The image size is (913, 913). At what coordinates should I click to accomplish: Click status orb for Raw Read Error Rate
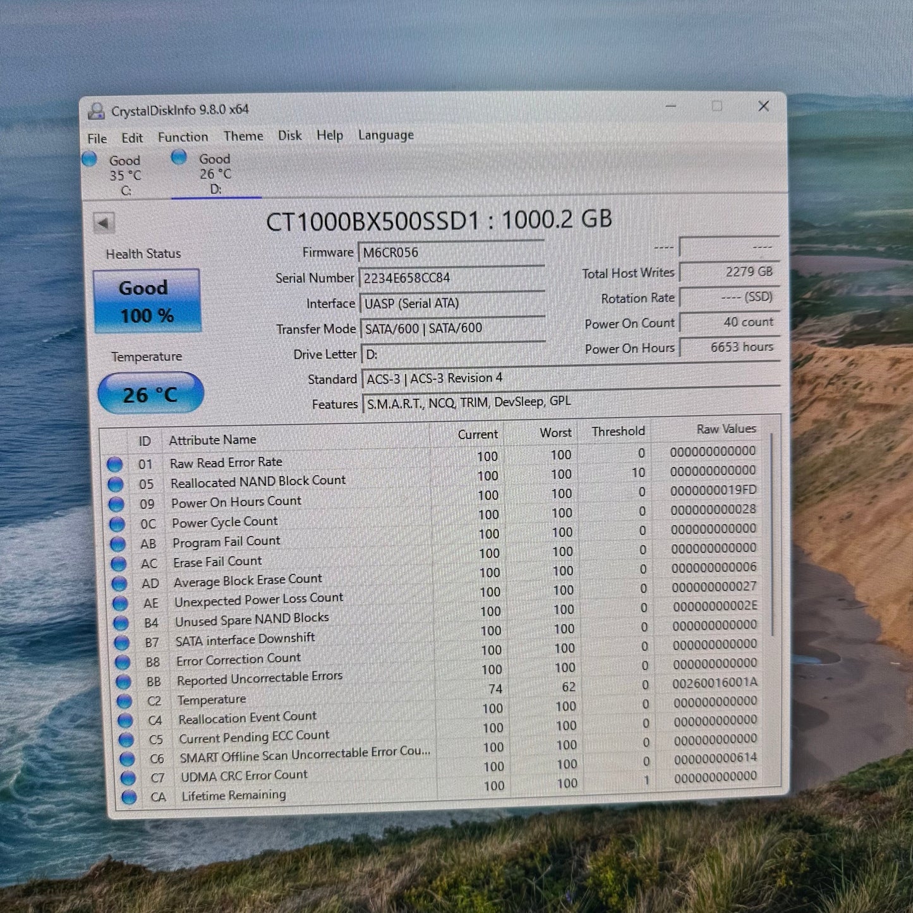114,464
